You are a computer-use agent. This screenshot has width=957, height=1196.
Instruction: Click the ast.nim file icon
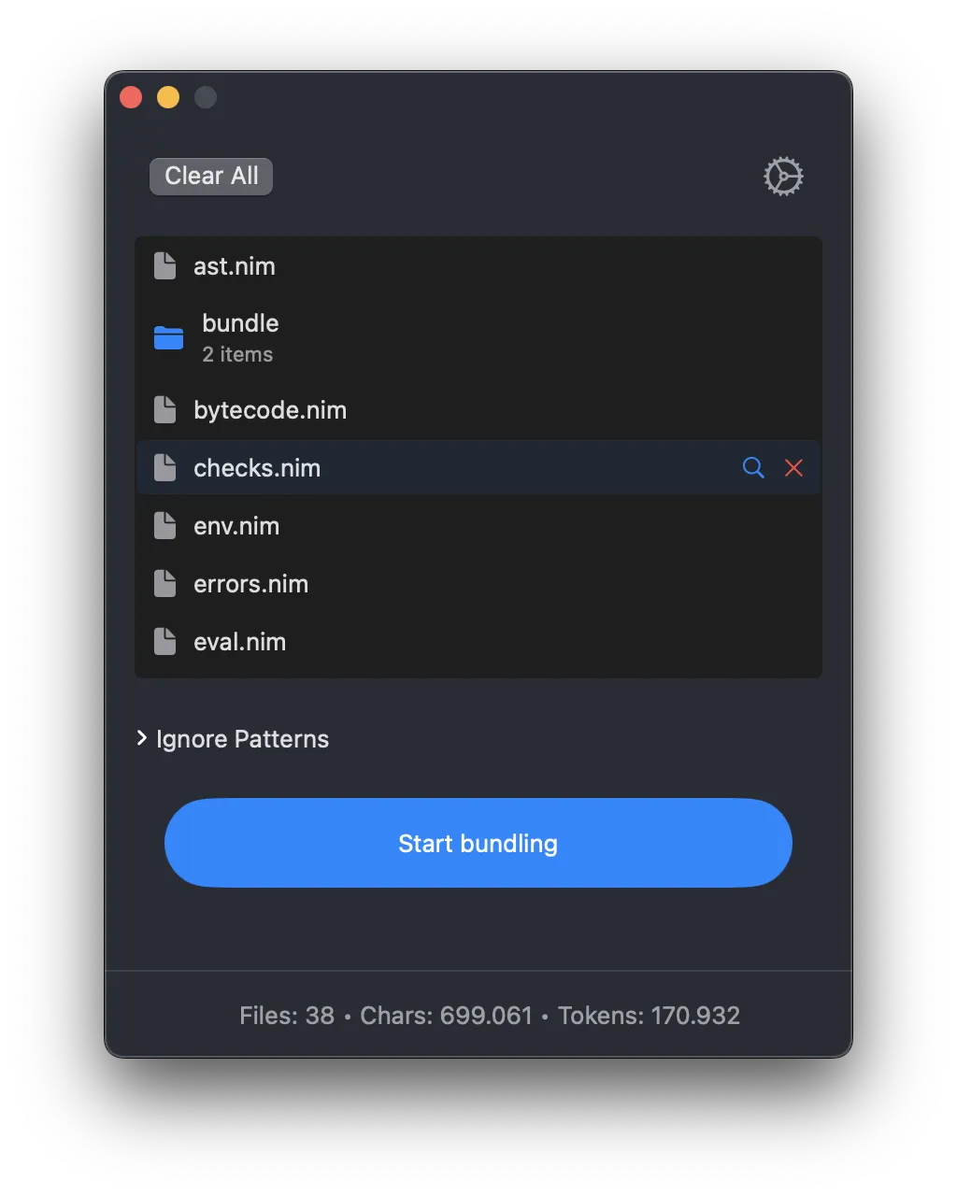pyautogui.click(x=165, y=266)
